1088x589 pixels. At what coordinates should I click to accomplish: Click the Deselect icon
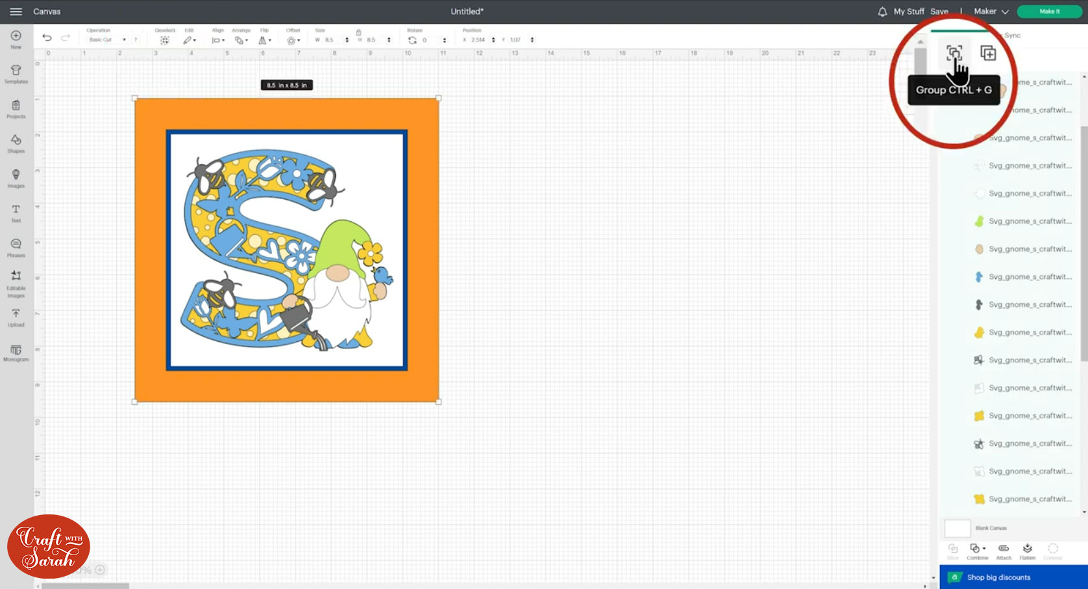click(x=165, y=40)
